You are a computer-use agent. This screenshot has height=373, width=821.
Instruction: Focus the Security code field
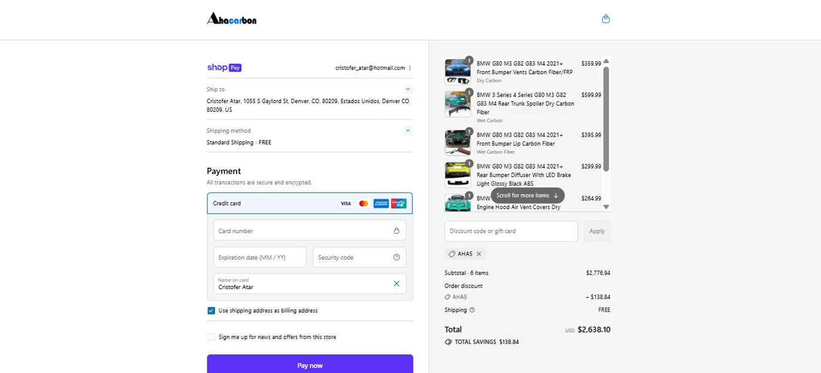pos(360,257)
